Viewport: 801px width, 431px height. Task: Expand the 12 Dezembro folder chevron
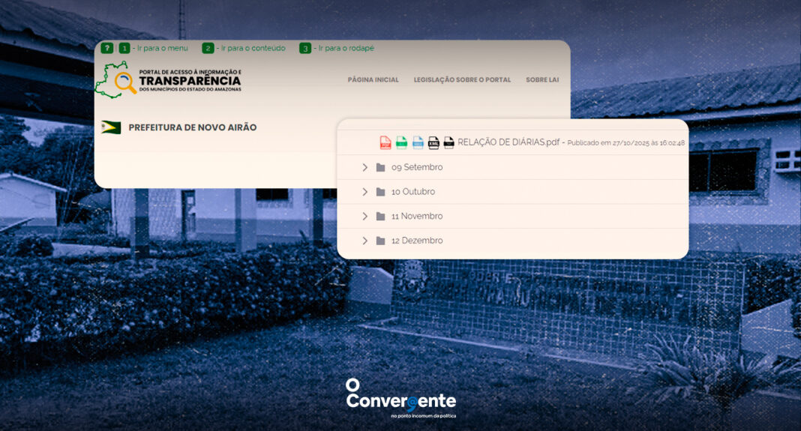point(364,241)
